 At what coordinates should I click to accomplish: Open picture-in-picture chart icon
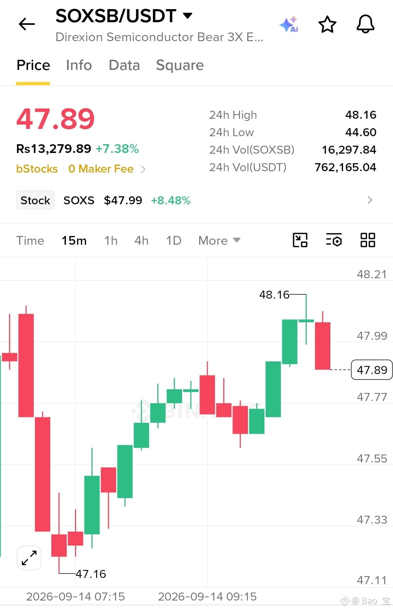[x=300, y=240]
